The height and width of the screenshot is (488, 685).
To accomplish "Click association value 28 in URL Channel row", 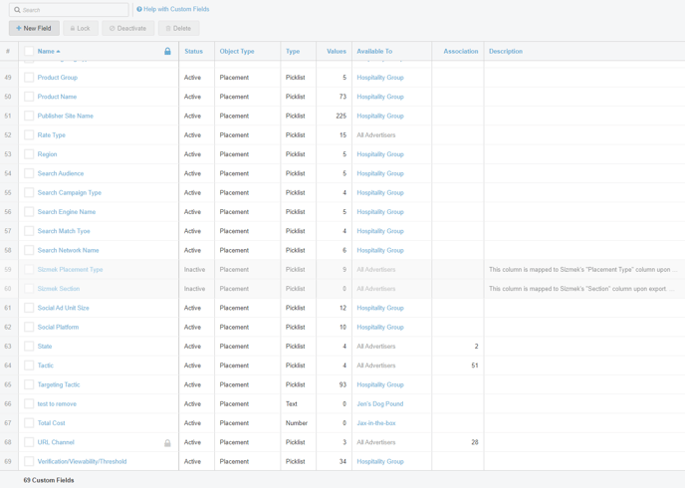I will click(x=475, y=442).
